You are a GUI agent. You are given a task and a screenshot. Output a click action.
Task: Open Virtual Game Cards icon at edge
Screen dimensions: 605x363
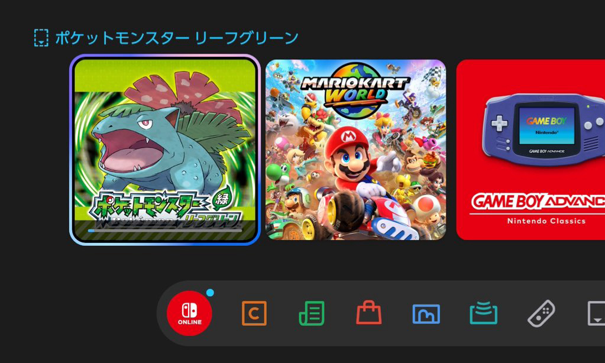(596, 313)
